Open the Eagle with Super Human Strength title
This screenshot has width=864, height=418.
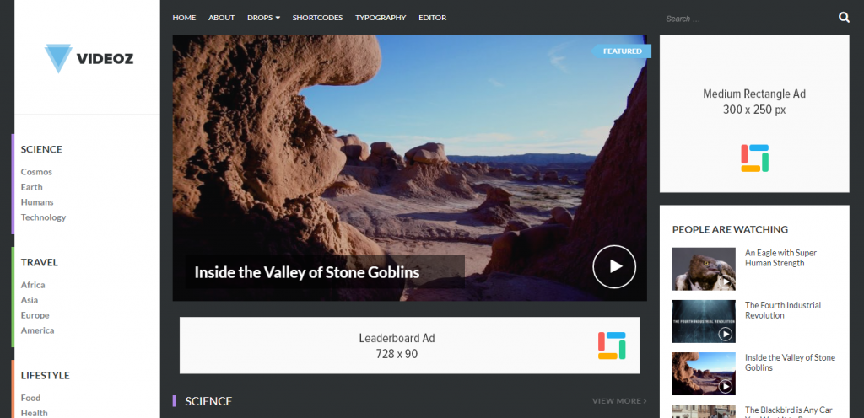pyautogui.click(x=780, y=258)
